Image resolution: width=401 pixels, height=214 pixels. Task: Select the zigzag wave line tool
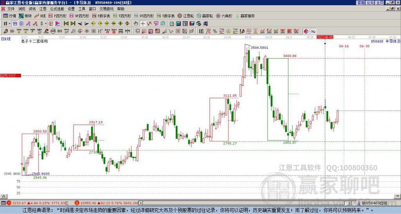pyautogui.click(x=172, y=31)
